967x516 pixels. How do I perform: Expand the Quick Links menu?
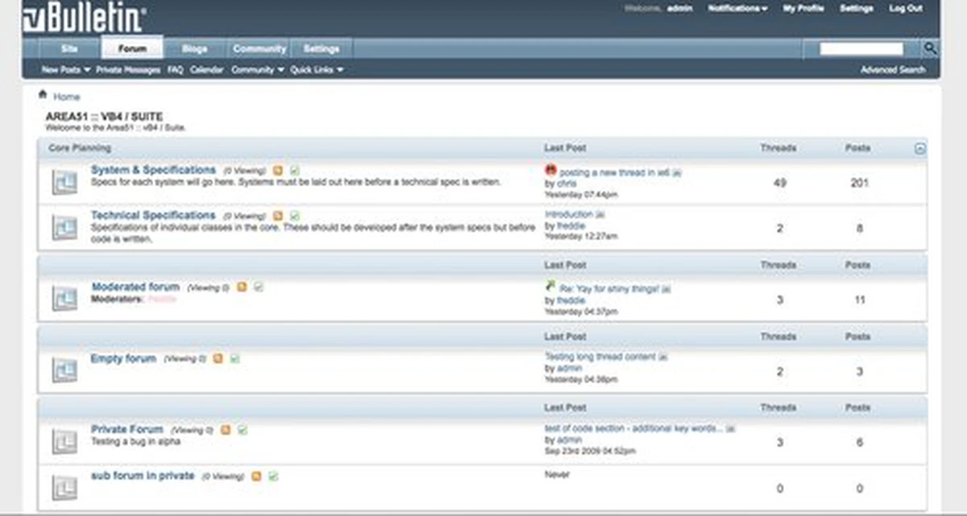(x=317, y=70)
